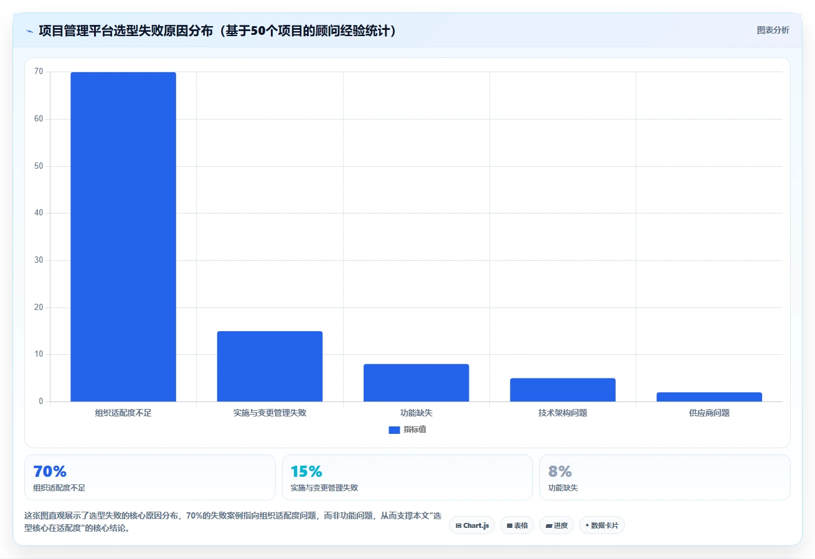Click the lightning icon beside the chart title
Screen dimensions: 815x559
[x=29, y=31]
